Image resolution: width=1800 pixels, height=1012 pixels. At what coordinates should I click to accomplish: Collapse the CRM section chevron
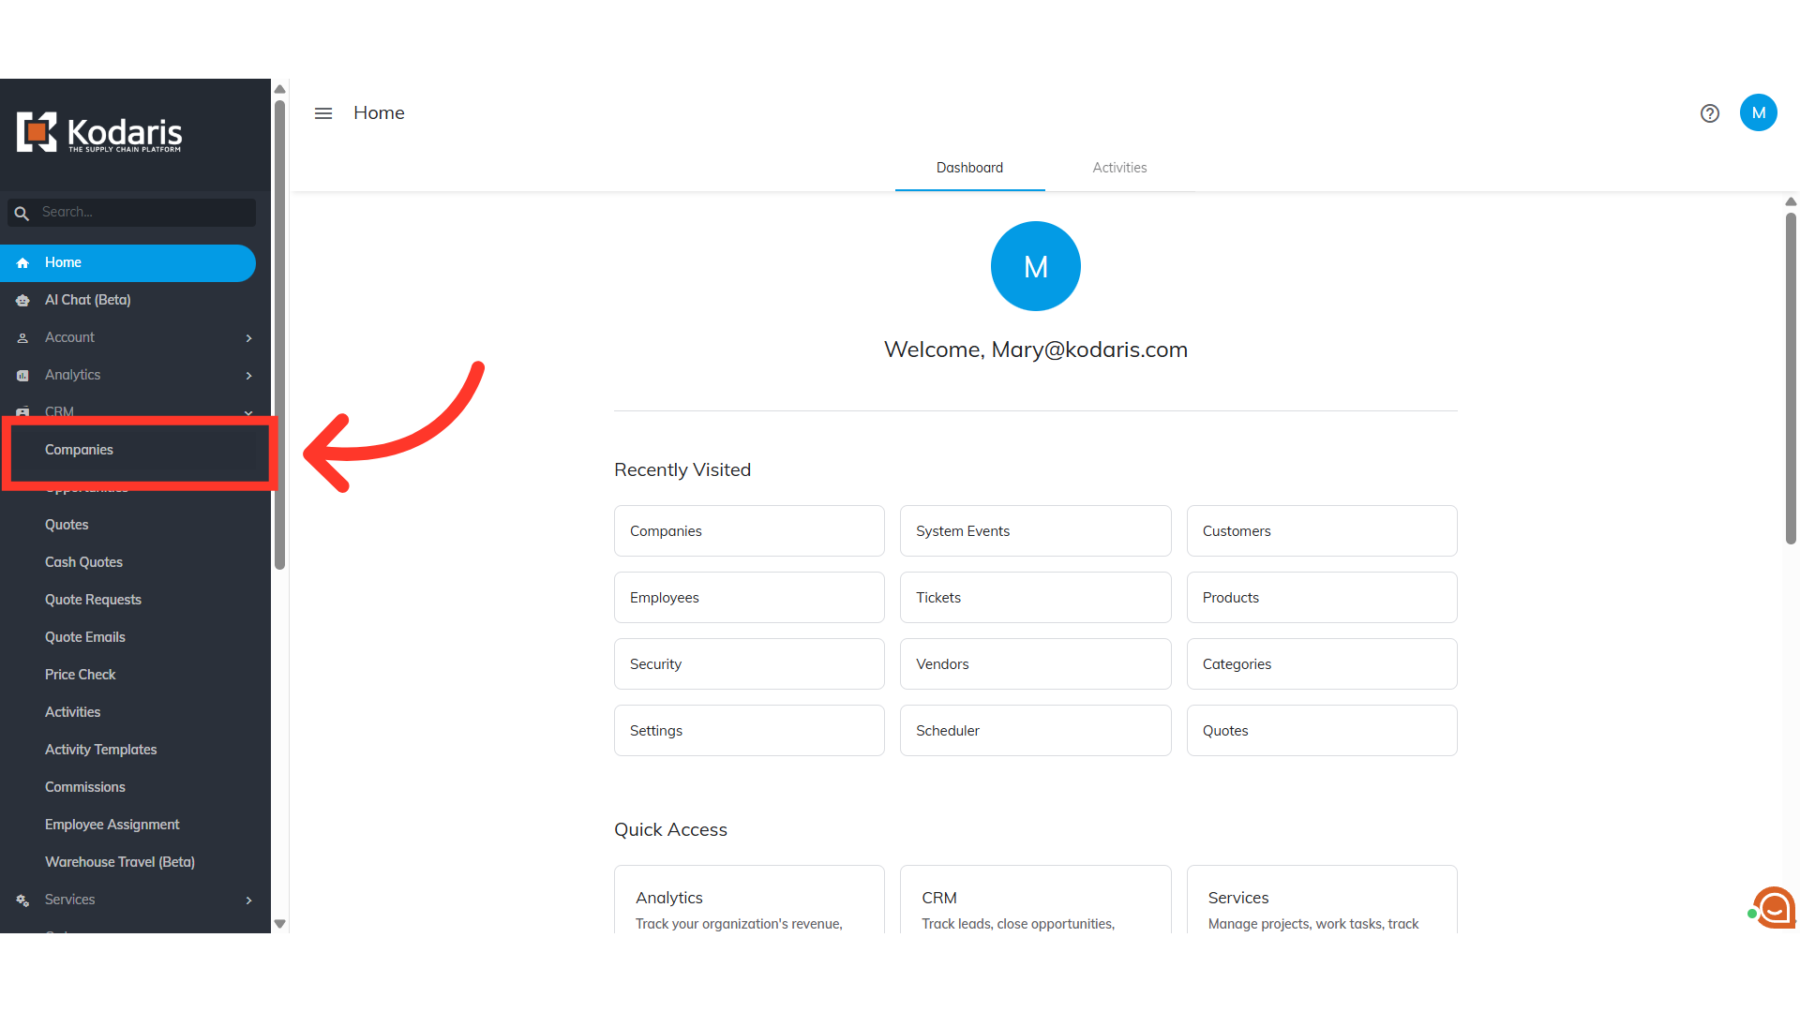(x=248, y=412)
